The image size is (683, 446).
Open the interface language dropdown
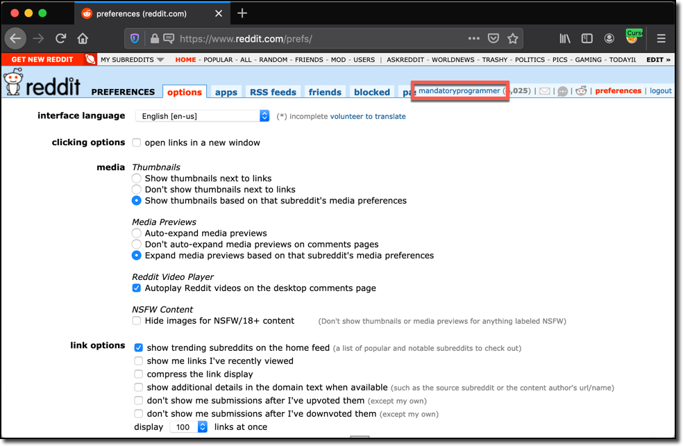[203, 116]
